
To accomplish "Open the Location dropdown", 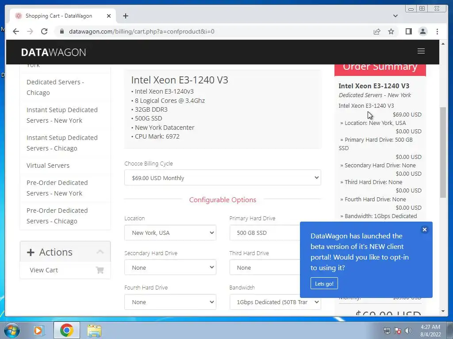I will click(x=170, y=233).
